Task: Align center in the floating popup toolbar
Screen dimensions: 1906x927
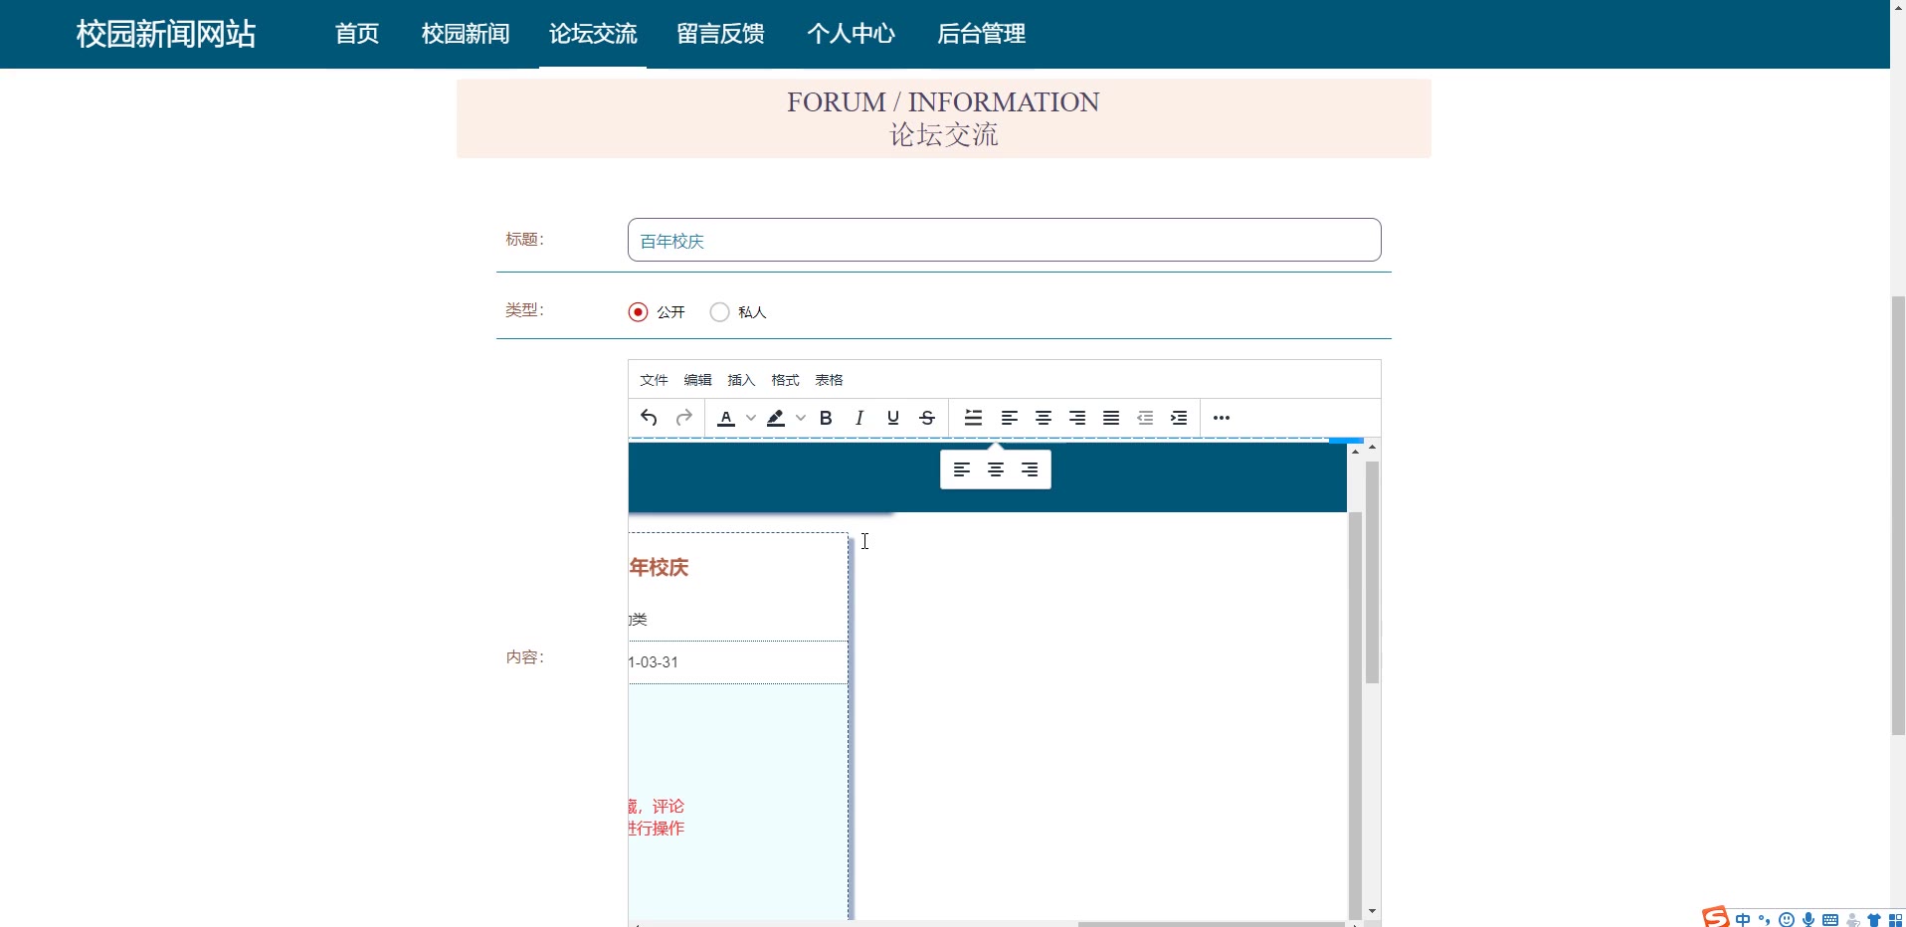Action: [x=996, y=469]
